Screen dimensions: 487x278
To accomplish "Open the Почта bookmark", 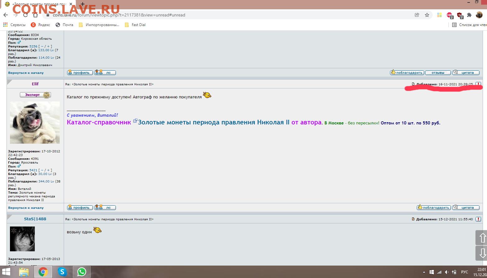I will 64,25.
